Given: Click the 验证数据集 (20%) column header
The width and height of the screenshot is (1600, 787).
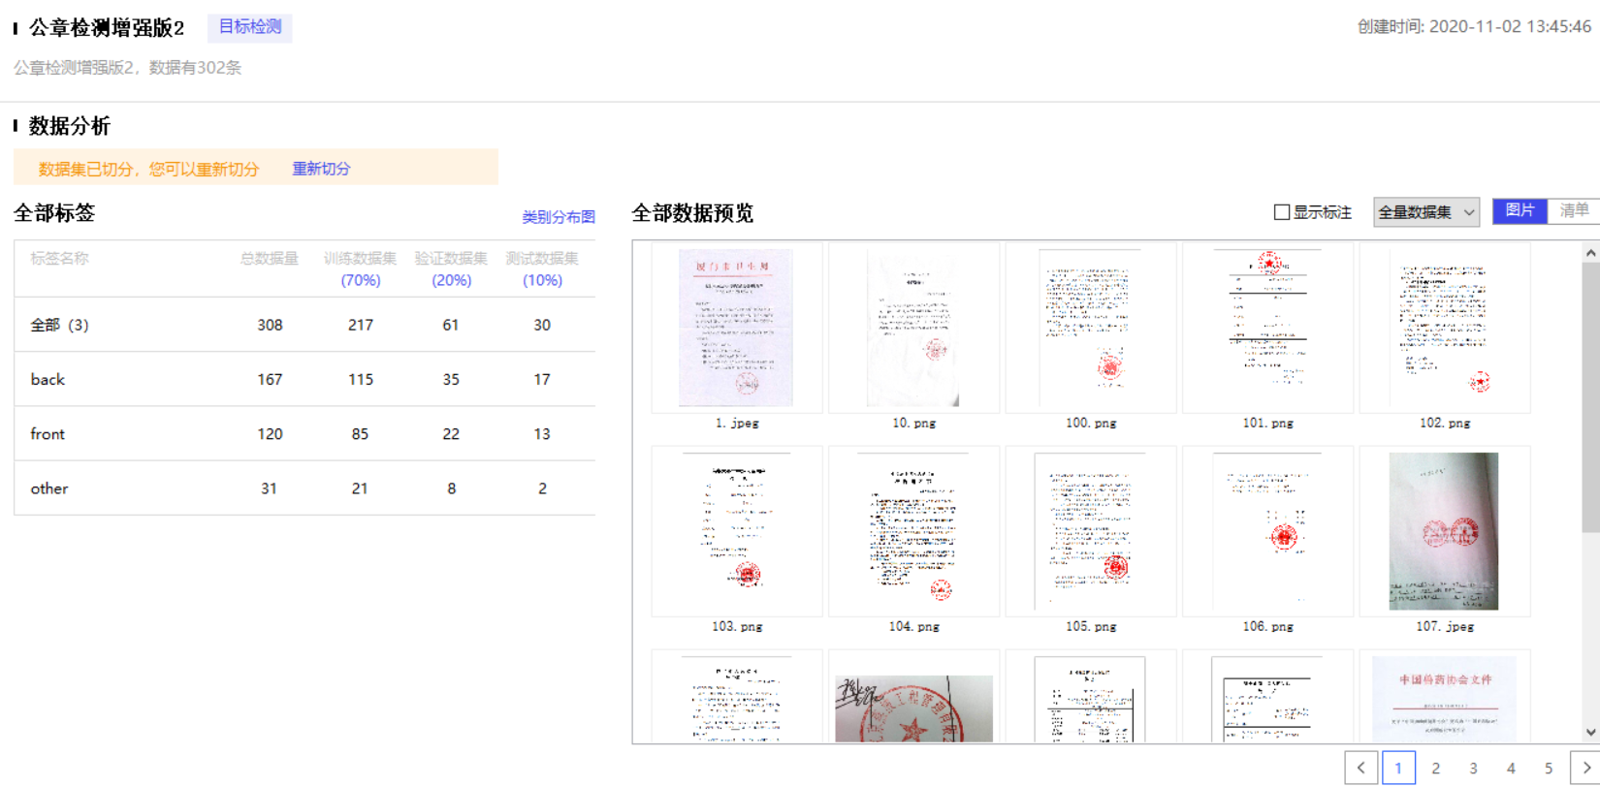Looking at the screenshot, I should (x=451, y=268).
